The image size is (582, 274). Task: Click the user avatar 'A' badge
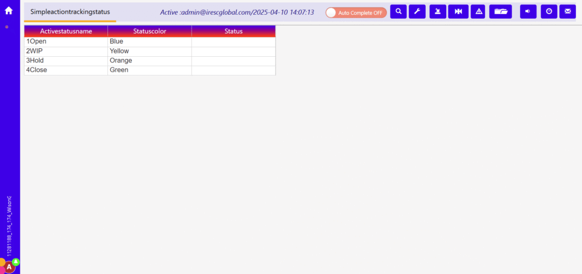[x=10, y=267]
